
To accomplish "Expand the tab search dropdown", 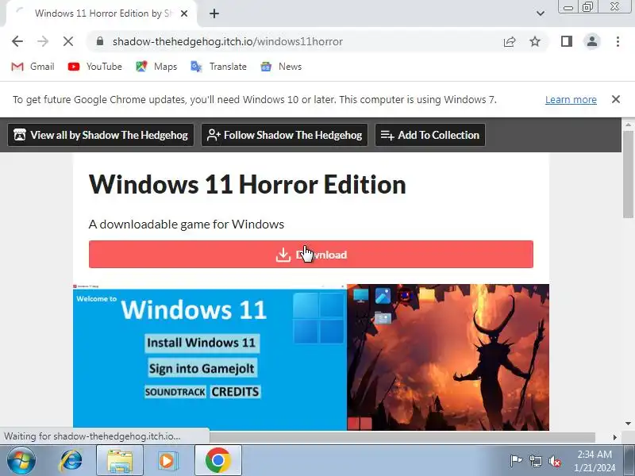I will coord(541,13).
